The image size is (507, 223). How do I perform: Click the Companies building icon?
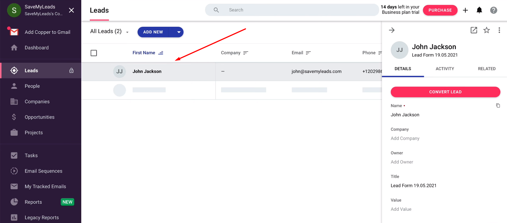[14, 101]
